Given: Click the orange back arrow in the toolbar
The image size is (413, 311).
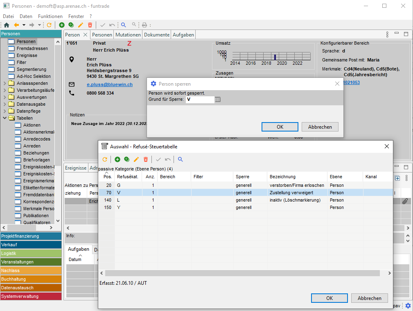Looking at the screenshot, I should click(16, 25).
